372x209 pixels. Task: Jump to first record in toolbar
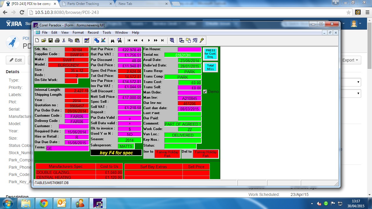pyautogui.click(x=129, y=40)
